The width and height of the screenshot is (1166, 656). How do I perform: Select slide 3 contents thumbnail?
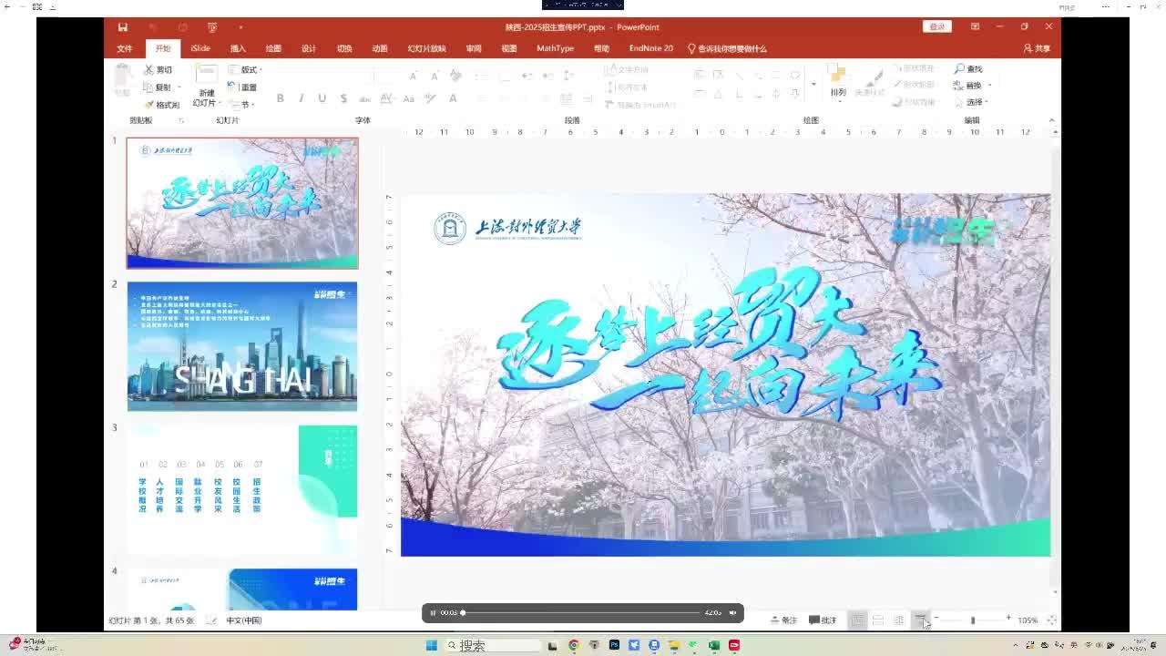(x=242, y=490)
